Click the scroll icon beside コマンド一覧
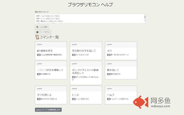The image size is (184, 115). (x=37, y=37)
